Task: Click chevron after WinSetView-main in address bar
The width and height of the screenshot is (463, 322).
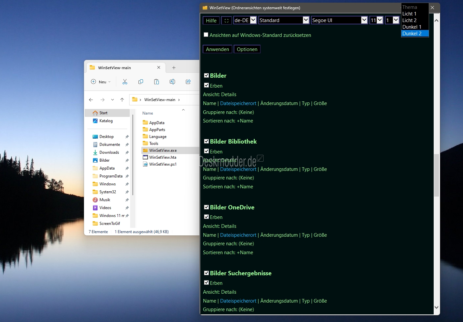Action: pyautogui.click(x=179, y=100)
